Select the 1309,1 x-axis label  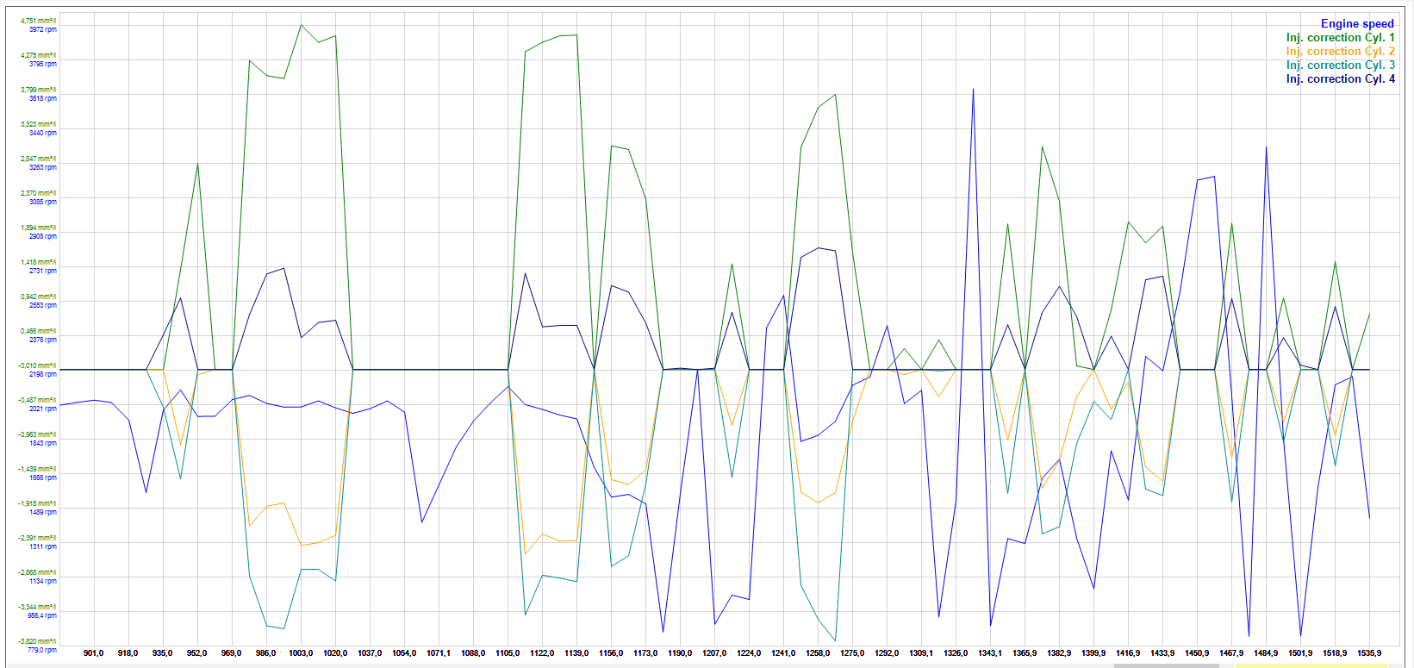pos(920,653)
